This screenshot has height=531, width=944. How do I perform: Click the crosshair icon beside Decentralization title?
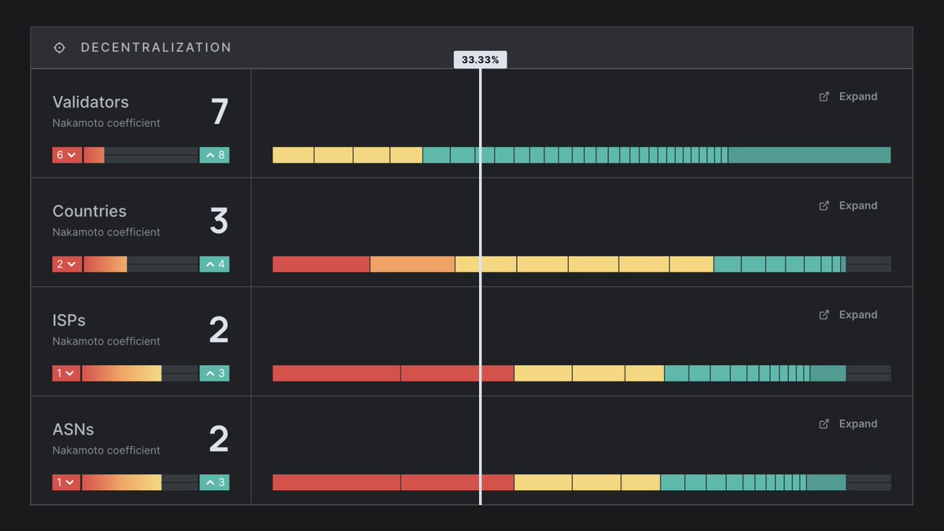pyautogui.click(x=59, y=48)
